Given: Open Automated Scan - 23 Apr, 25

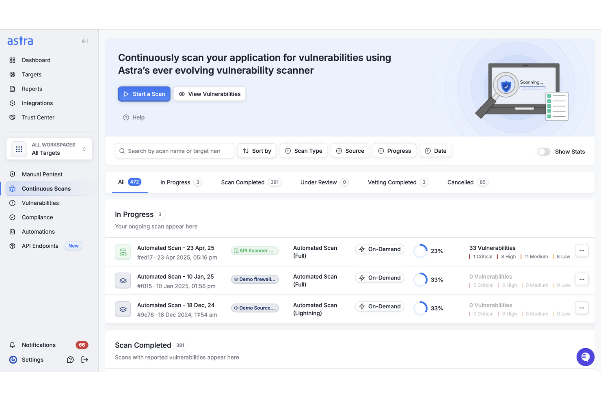Looking at the screenshot, I should [x=176, y=248].
